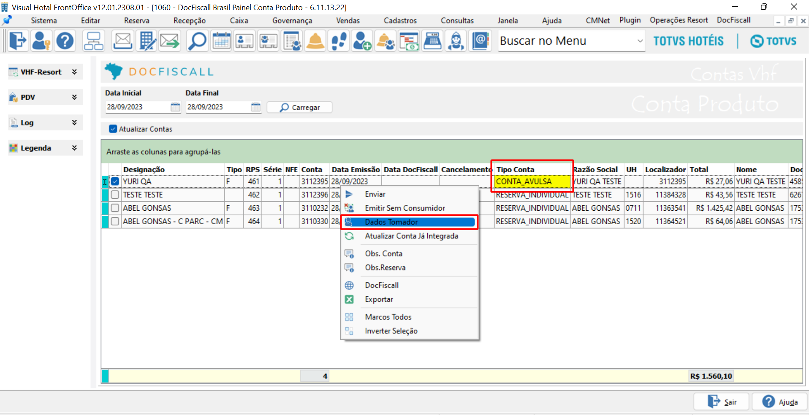Click the plain reception bell toolbar icon
Viewport: 809px width, 415px height.
point(315,41)
